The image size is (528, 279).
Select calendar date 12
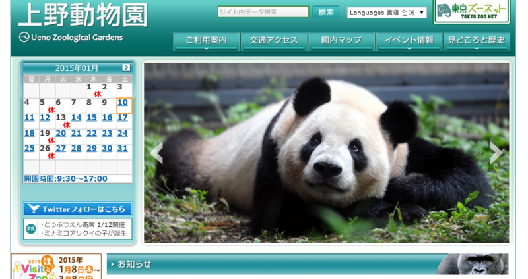45,118
